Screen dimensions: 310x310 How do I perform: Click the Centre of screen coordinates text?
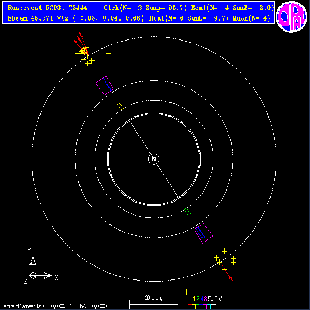pos(54,306)
